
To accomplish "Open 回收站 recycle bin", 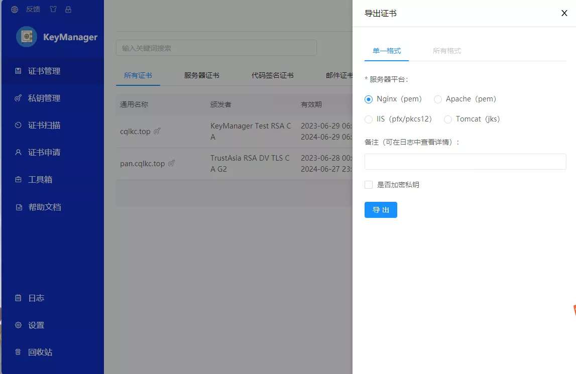I will click(40, 352).
